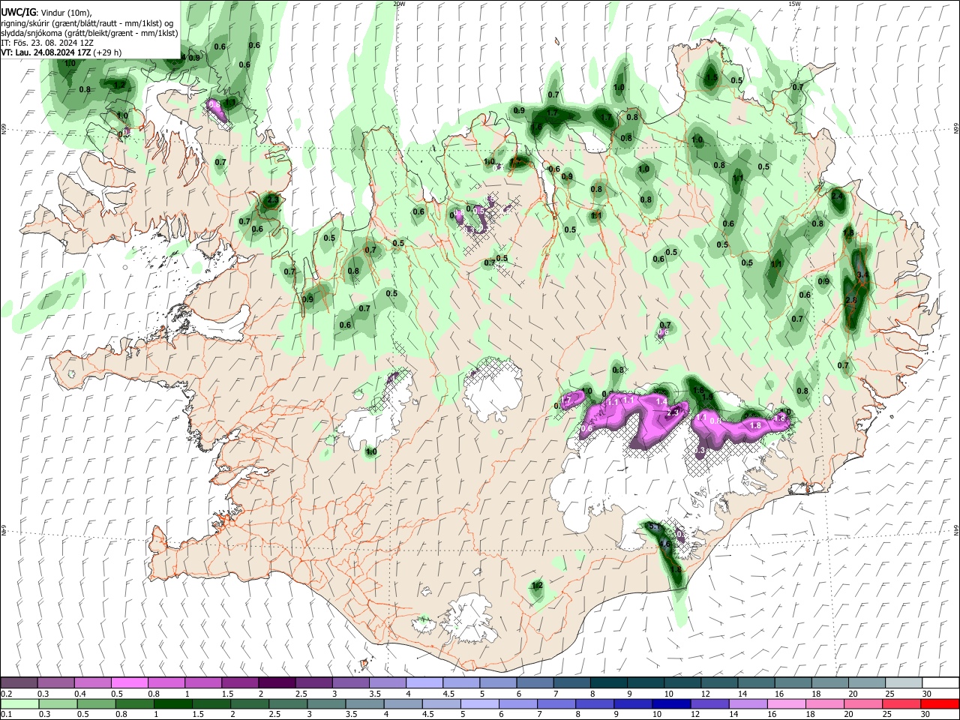This screenshot has height=720, width=960.
Task: Click the 15W longitude label
Action: (x=794, y=4)
